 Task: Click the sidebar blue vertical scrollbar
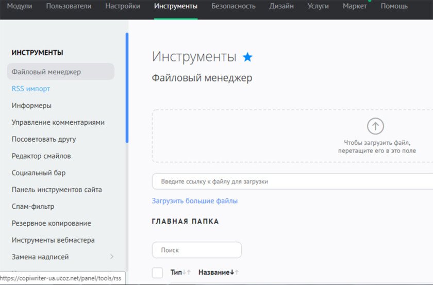coord(127,88)
